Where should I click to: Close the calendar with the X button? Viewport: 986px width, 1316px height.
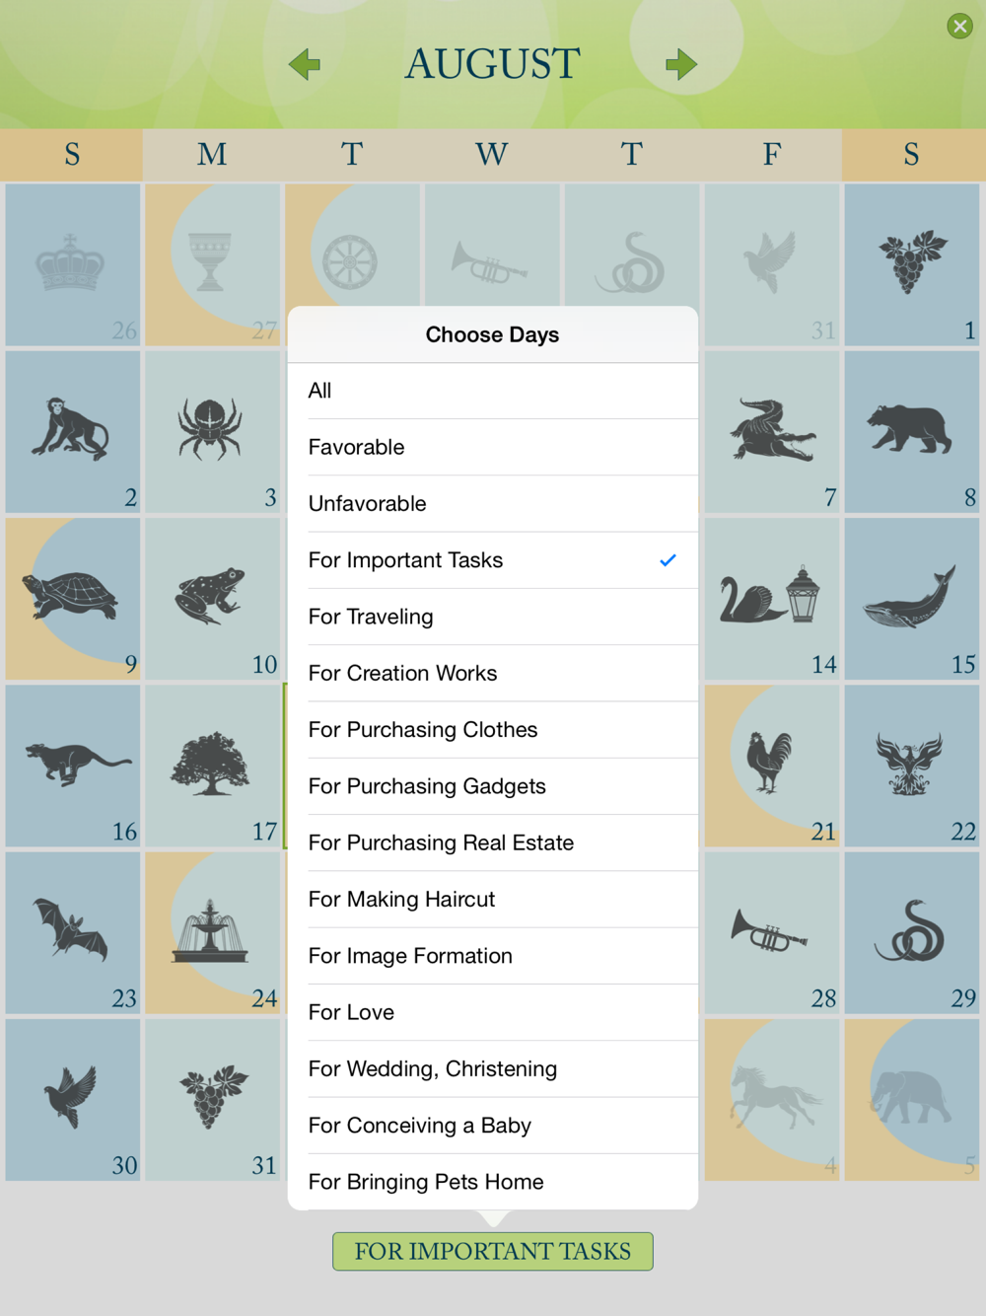click(960, 26)
